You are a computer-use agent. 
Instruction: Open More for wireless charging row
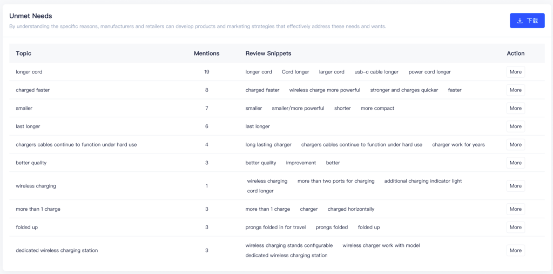pos(516,186)
